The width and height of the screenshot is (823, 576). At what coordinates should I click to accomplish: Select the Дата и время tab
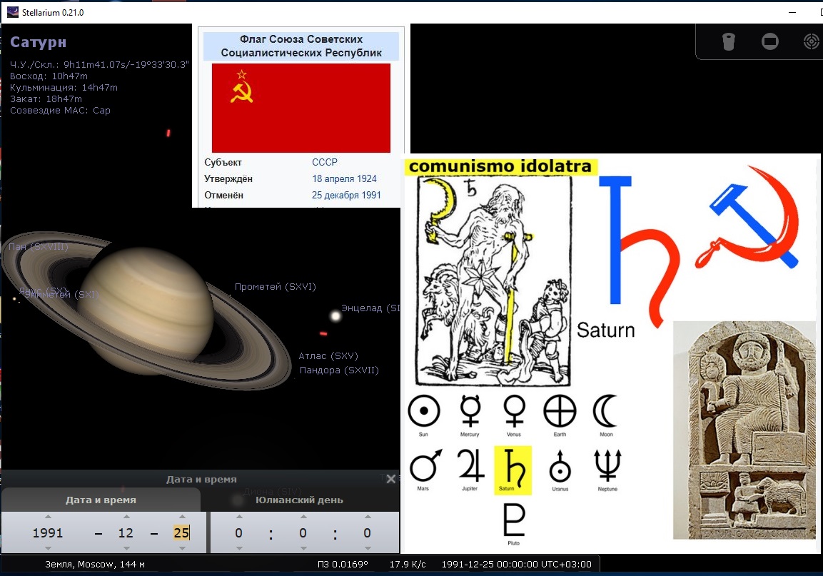click(x=101, y=500)
